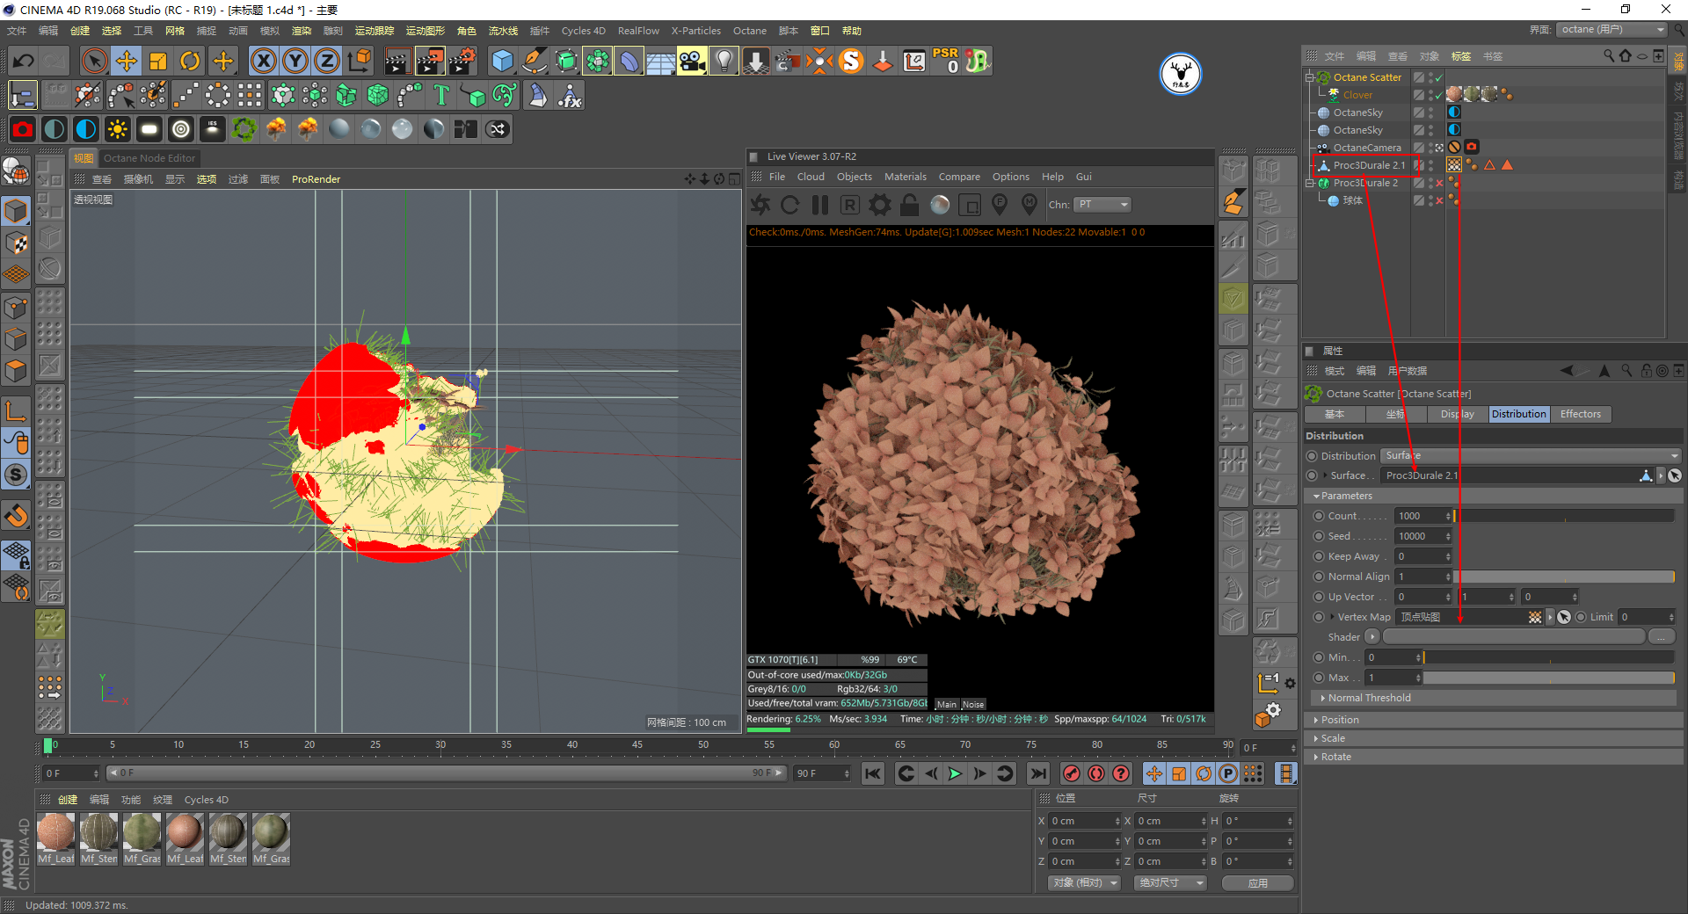Click the PSR reset icon
Viewport: 1688px width, 914px height.
point(946,61)
